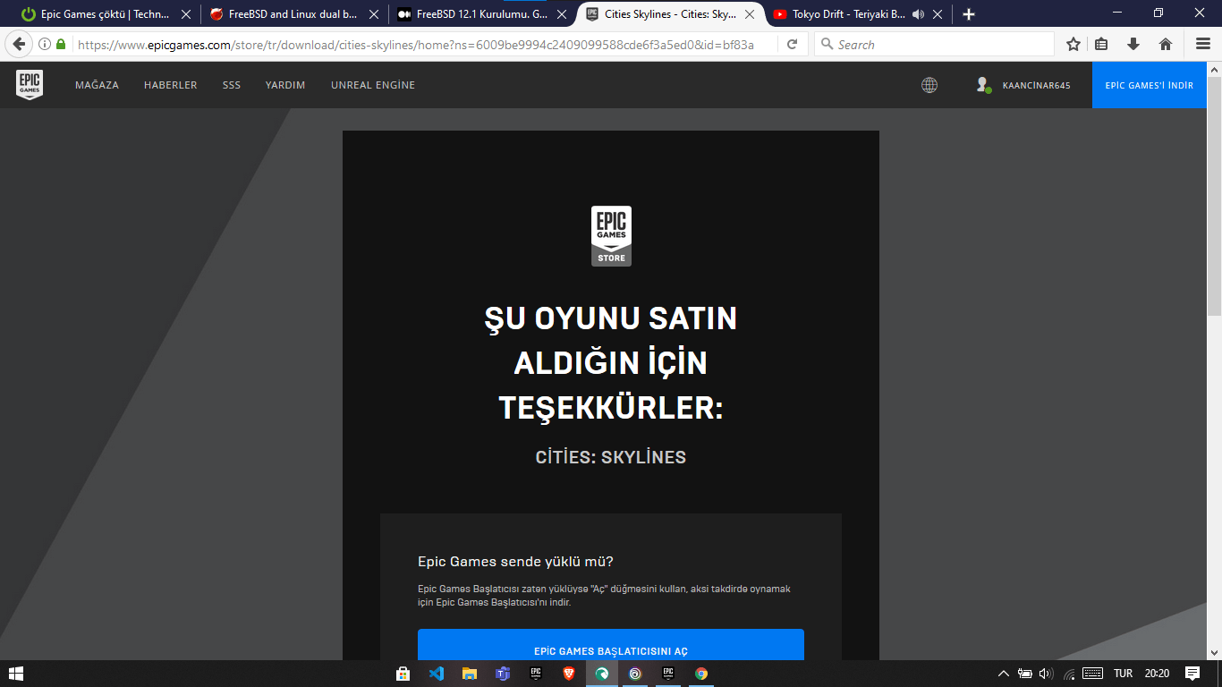The image size is (1222, 687).
Task: Open the YARDIM help page
Action: (285, 85)
